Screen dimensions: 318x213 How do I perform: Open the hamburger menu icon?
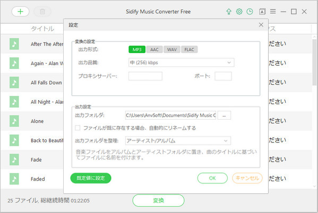(273, 12)
